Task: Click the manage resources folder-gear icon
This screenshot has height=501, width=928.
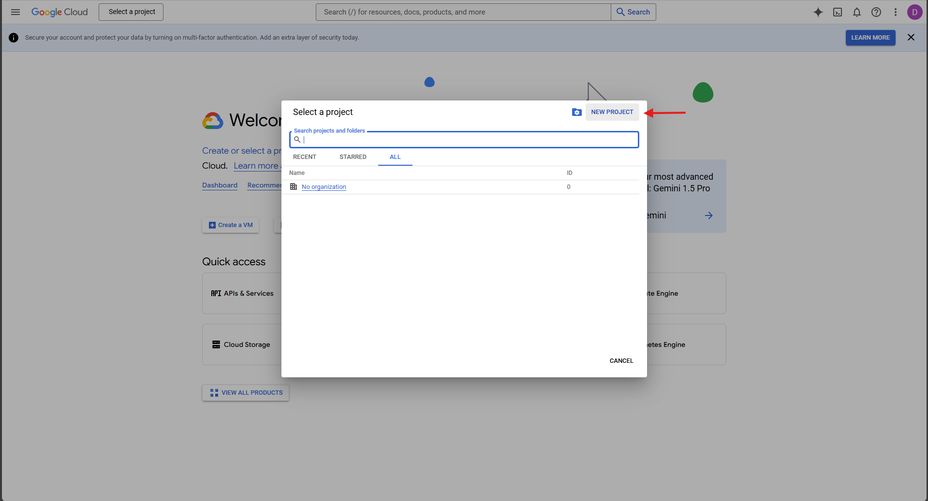Action: pos(576,112)
